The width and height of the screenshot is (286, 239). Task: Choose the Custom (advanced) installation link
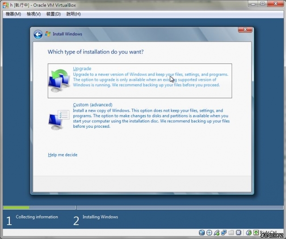93,105
